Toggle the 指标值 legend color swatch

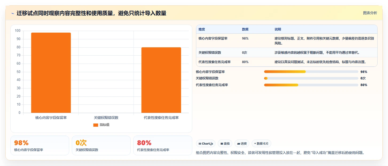point(96,125)
